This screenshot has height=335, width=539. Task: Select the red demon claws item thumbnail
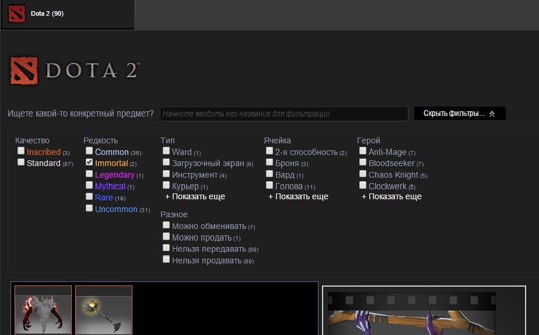point(43,311)
